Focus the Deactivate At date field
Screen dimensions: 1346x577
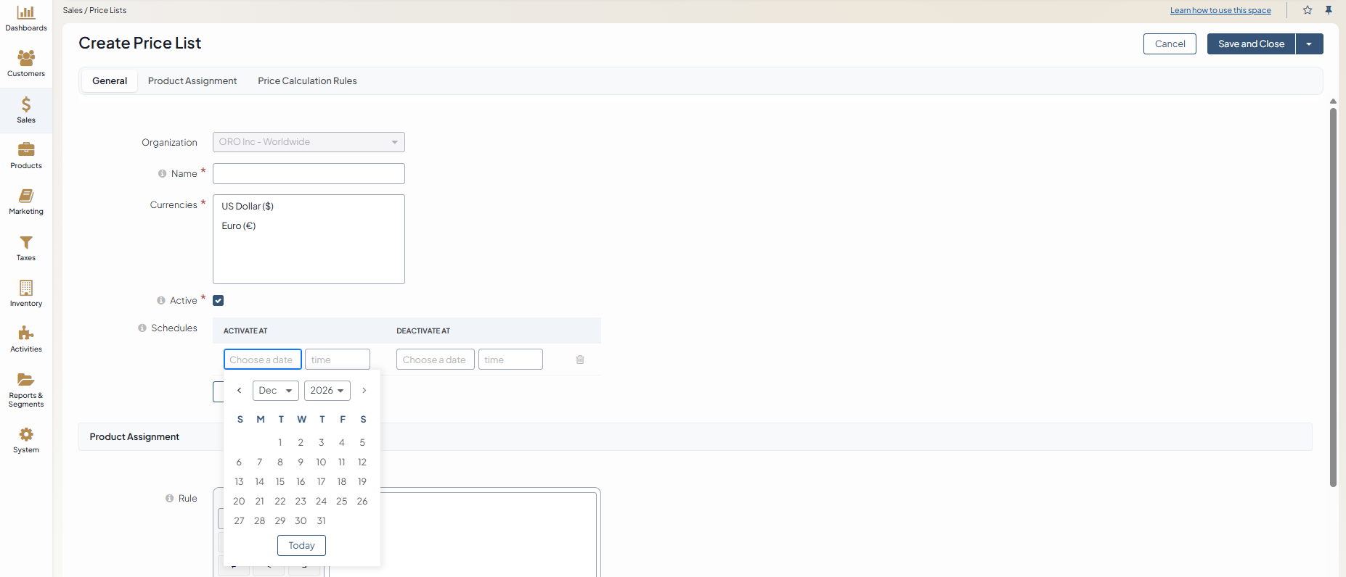[x=436, y=360]
